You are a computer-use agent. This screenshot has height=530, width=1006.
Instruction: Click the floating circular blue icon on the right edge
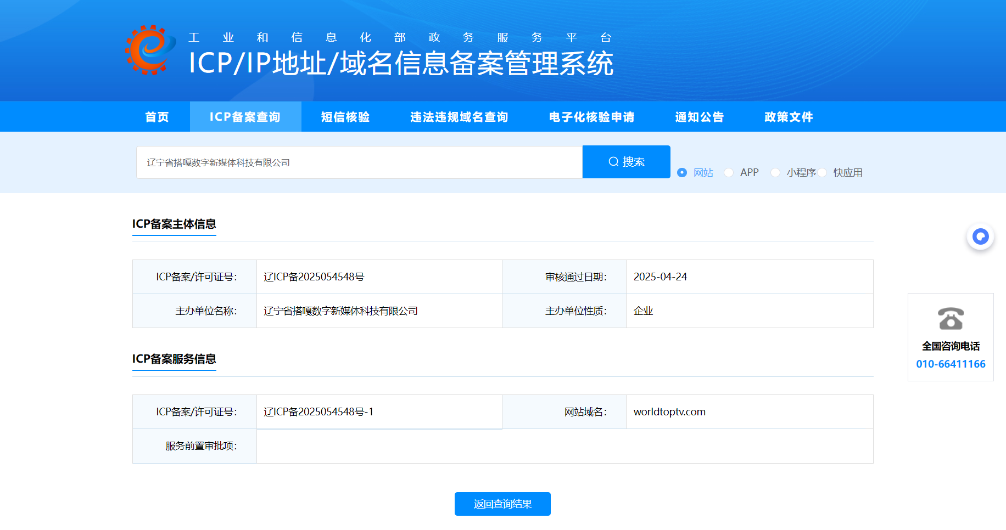980,236
